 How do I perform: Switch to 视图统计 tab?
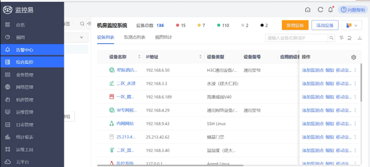tap(163, 37)
